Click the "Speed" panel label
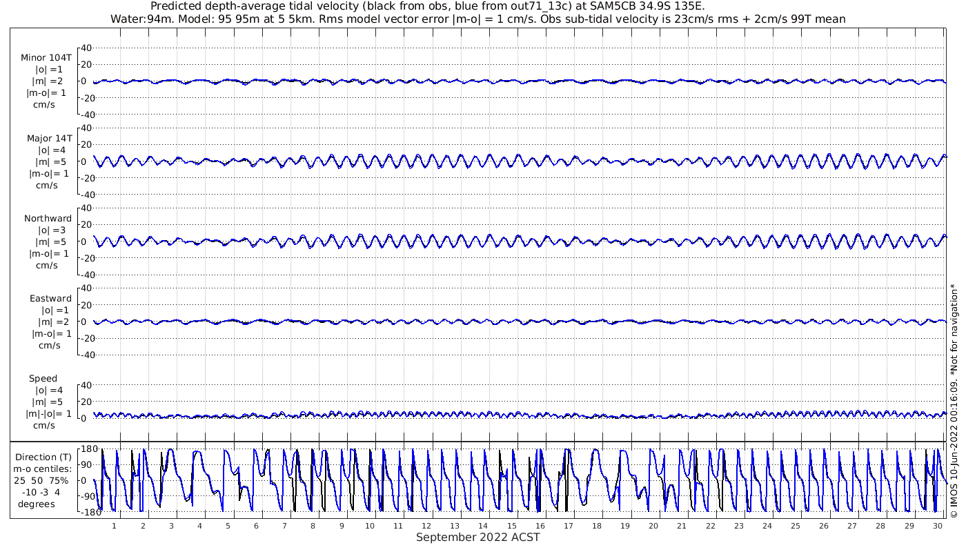 (43, 379)
